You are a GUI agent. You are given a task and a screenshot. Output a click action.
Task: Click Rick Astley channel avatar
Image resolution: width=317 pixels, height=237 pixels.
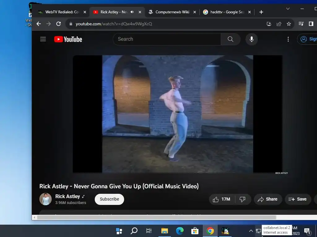[46, 199]
